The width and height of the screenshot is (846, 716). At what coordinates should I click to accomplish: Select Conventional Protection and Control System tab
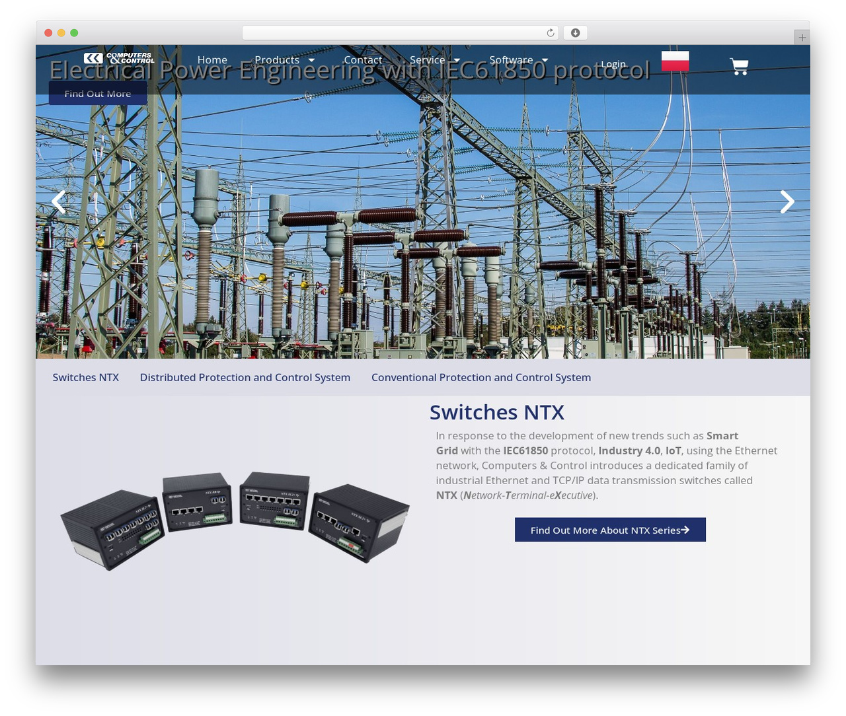(481, 377)
